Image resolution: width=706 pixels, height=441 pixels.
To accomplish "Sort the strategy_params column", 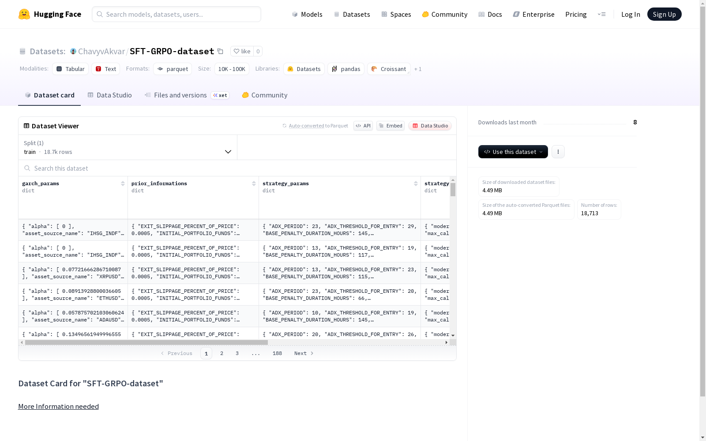I will [x=416, y=183].
